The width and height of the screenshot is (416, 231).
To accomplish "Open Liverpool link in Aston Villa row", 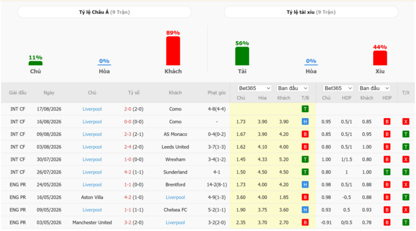I will click(x=175, y=197).
